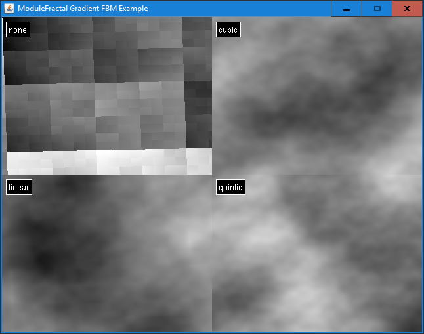Close the ModuleFractal Gradient FBM window
The image size is (424, 334).
[x=407, y=9]
